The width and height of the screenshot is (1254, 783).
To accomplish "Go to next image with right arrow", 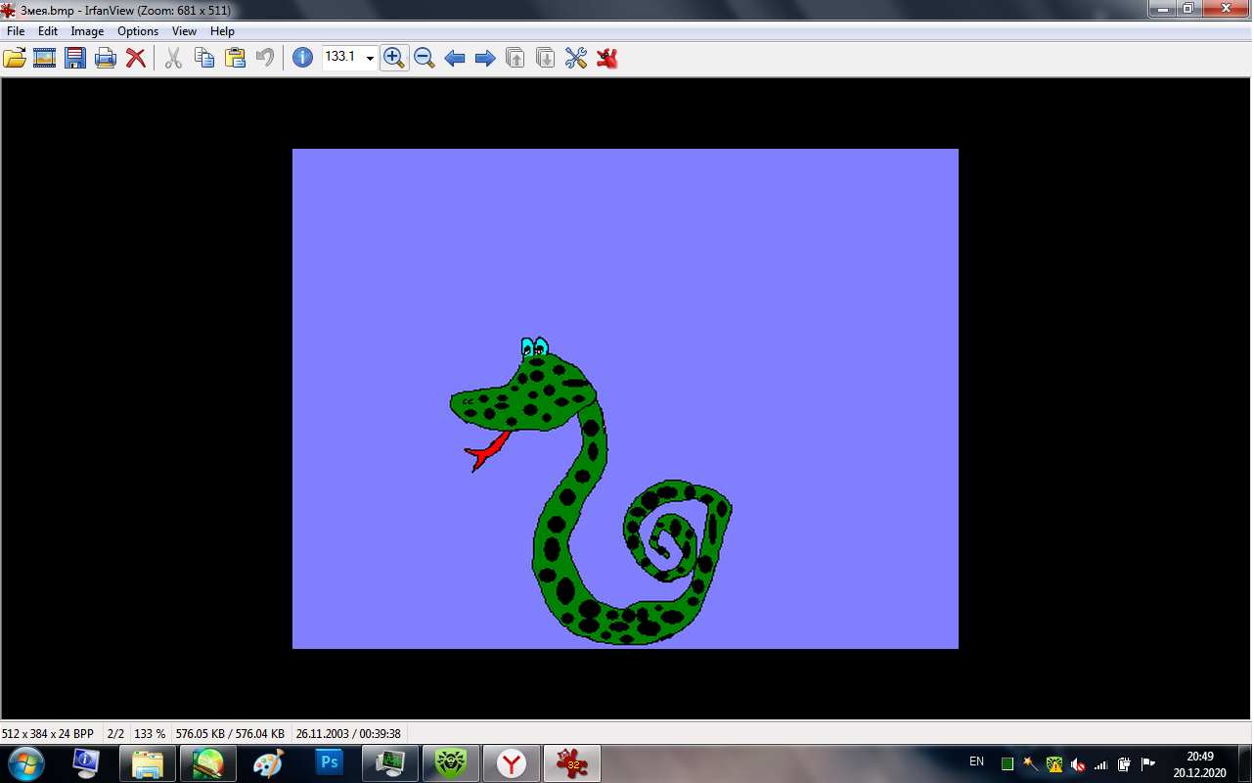I will tap(485, 58).
